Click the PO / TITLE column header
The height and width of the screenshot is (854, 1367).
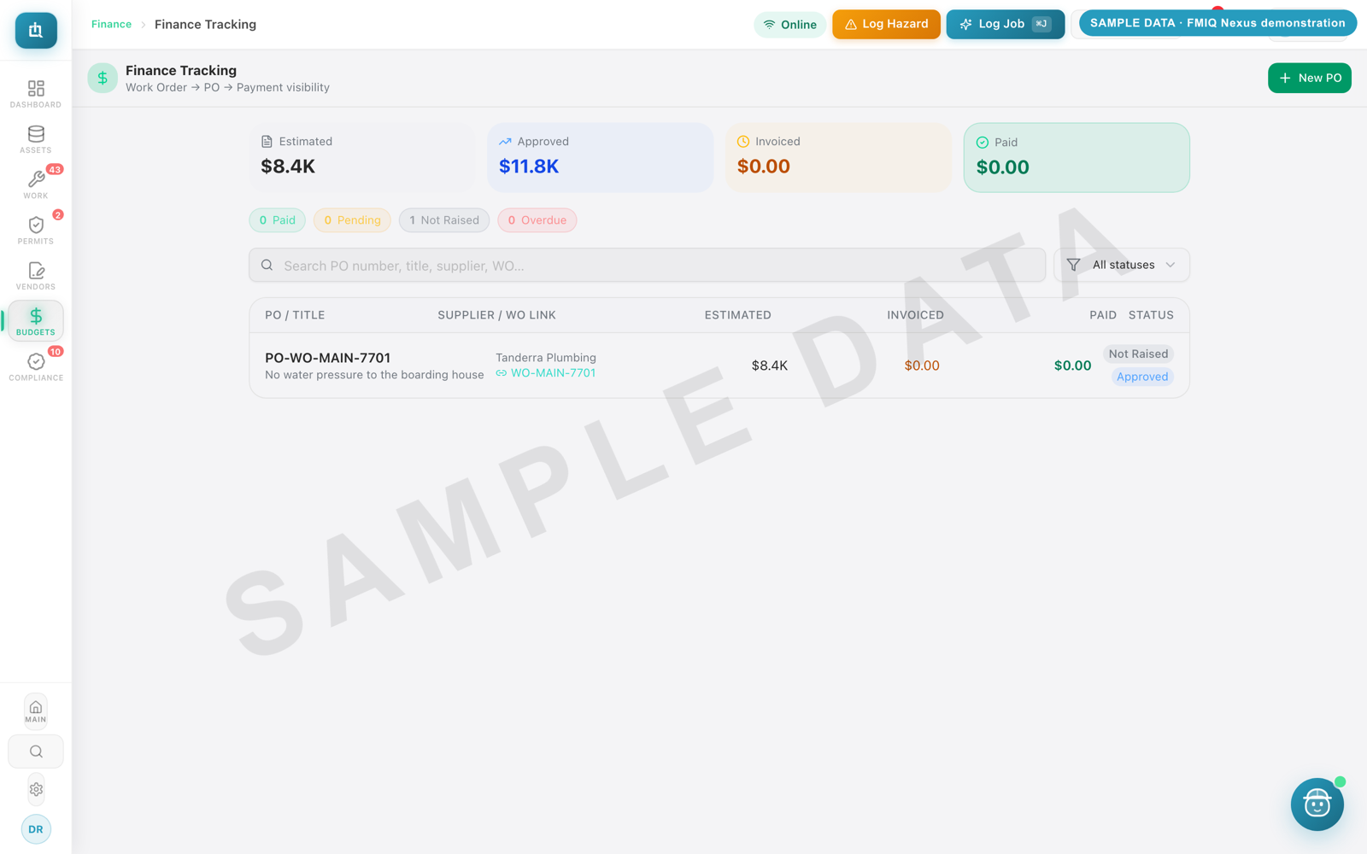(x=295, y=315)
